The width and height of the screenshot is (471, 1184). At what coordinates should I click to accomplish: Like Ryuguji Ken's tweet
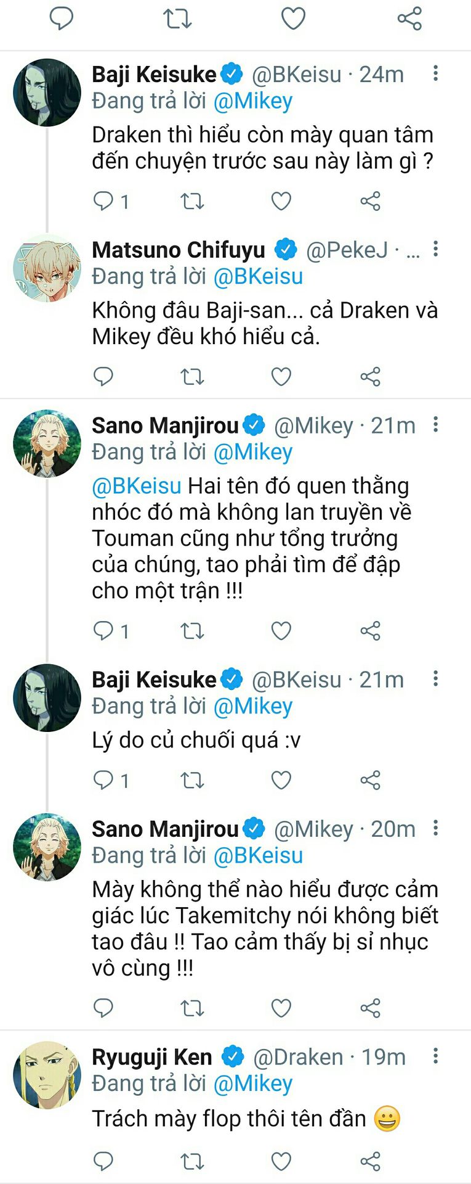[281, 1161]
